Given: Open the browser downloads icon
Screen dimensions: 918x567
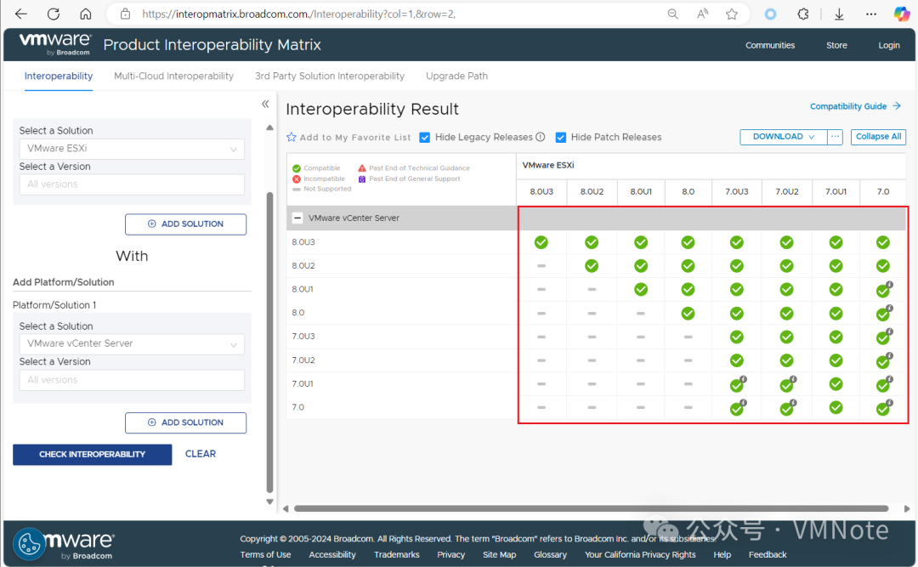Looking at the screenshot, I should coord(839,14).
